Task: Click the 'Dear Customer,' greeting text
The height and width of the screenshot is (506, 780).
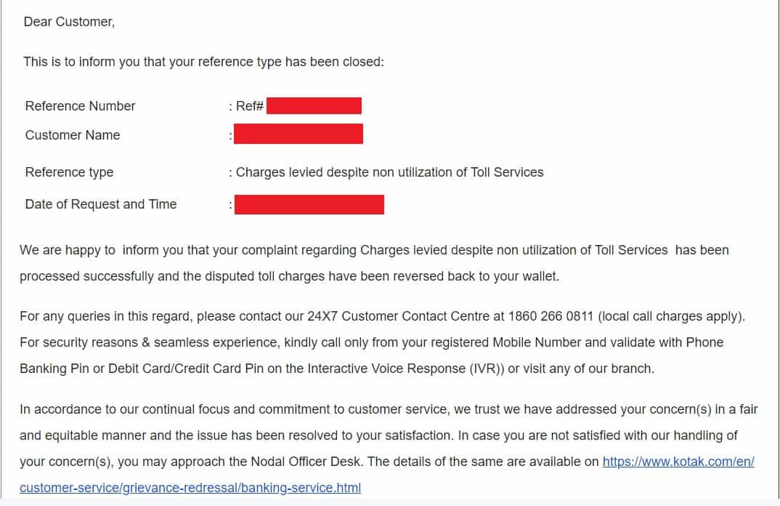Action: 69,22
